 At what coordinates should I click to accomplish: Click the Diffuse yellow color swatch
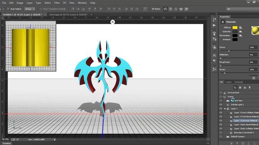point(235,28)
